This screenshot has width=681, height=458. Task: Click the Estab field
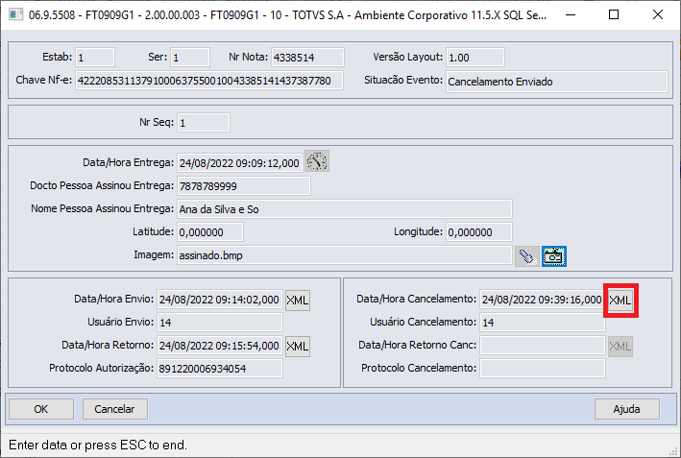[x=95, y=58]
